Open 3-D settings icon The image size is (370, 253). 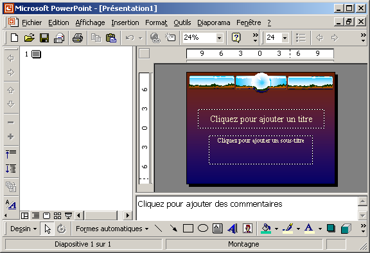click(x=346, y=229)
